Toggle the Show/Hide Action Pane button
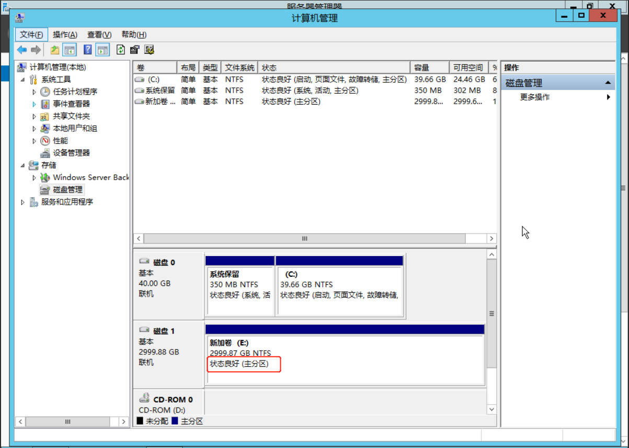Image resolution: width=629 pixels, height=448 pixels. coord(102,50)
